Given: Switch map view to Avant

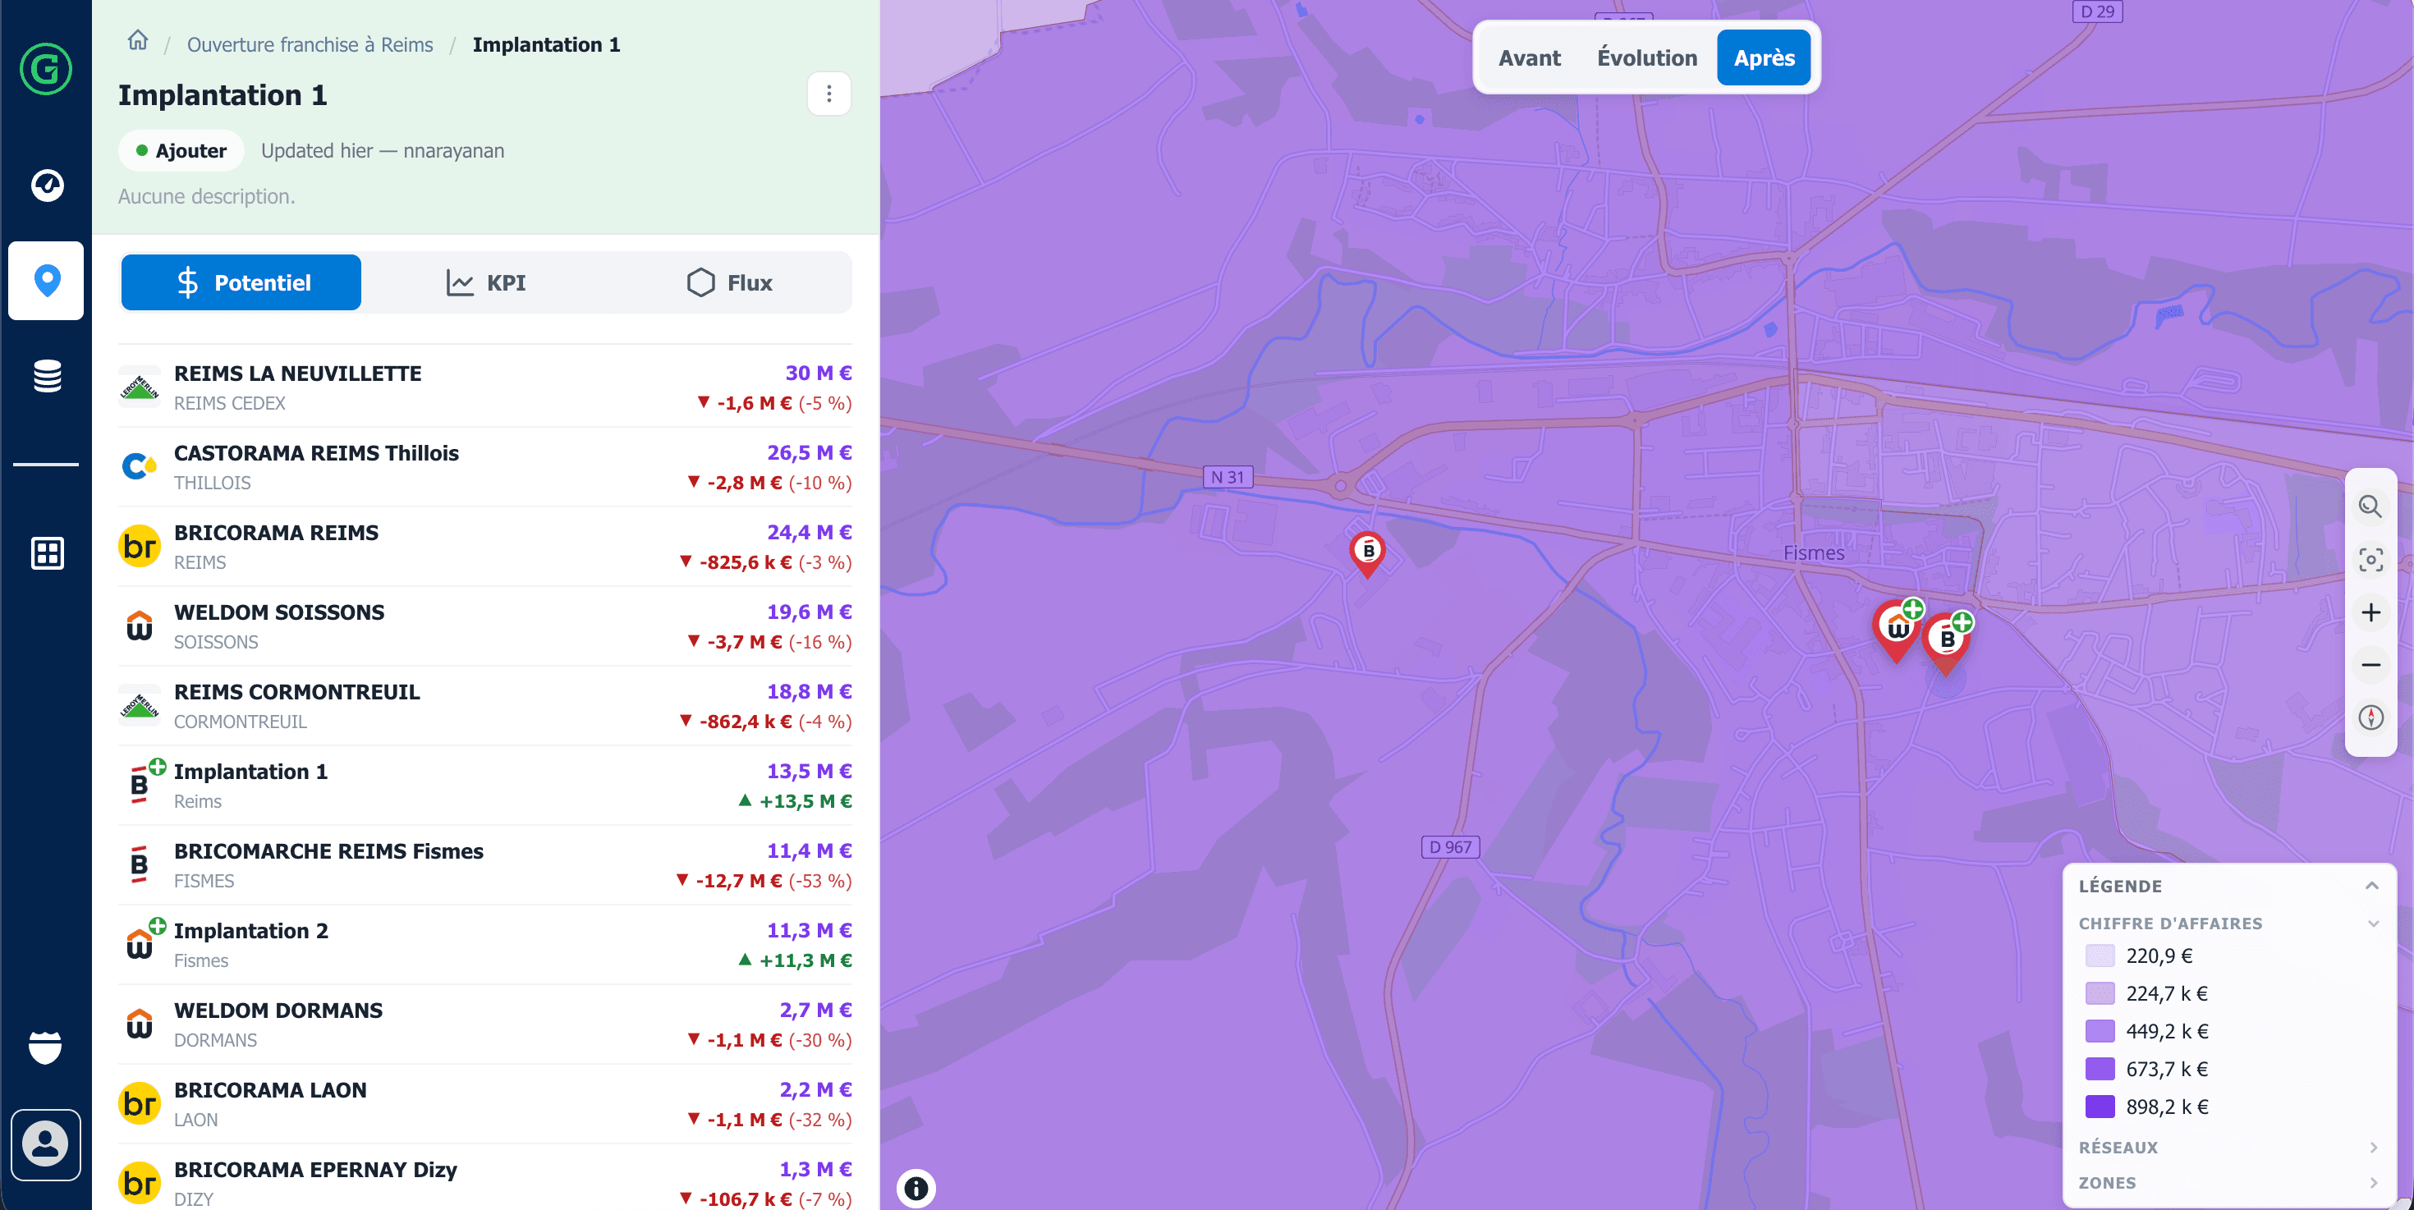Looking at the screenshot, I should coord(1530,58).
